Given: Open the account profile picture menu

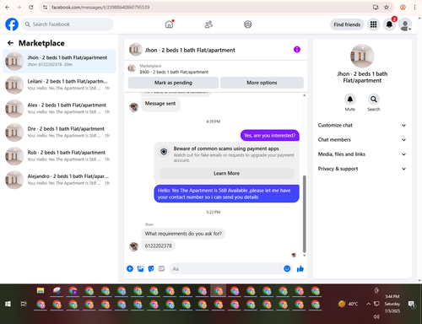Looking at the screenshot, I should pos(405,24).
